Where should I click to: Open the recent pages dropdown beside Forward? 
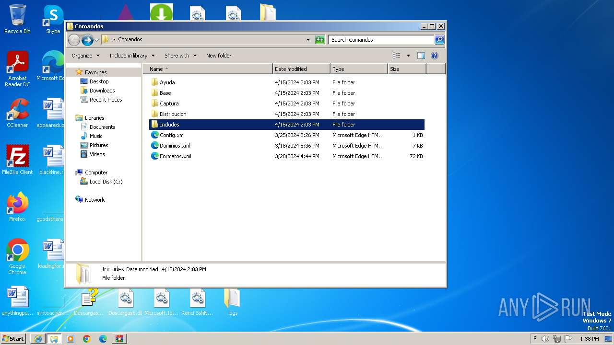point(96,40)
